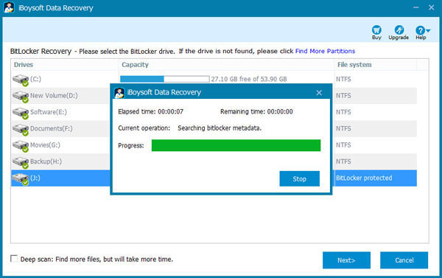
Task: Click the iBoysoft logo in progress dialog
Action: [x=119, y=93]
